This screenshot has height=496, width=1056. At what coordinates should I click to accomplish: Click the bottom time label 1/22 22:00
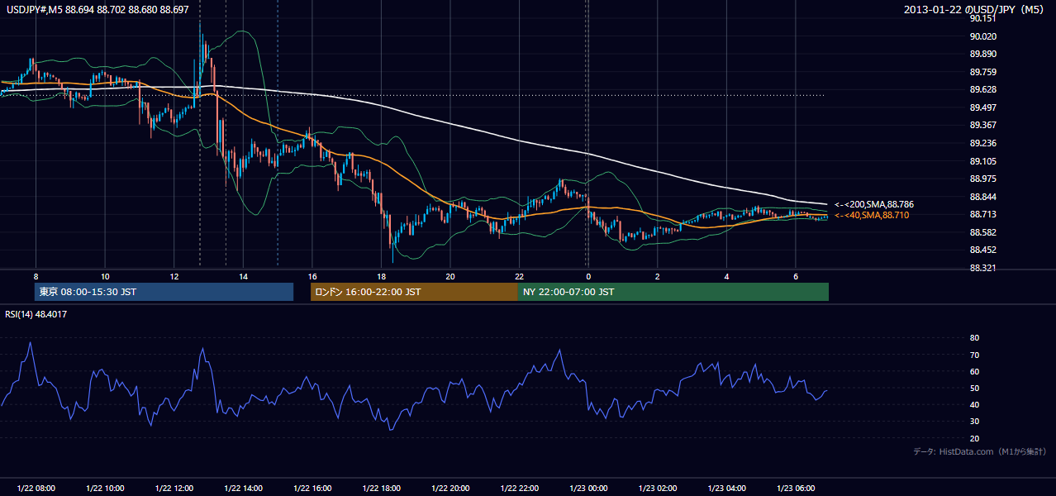[x=519, y=489]
